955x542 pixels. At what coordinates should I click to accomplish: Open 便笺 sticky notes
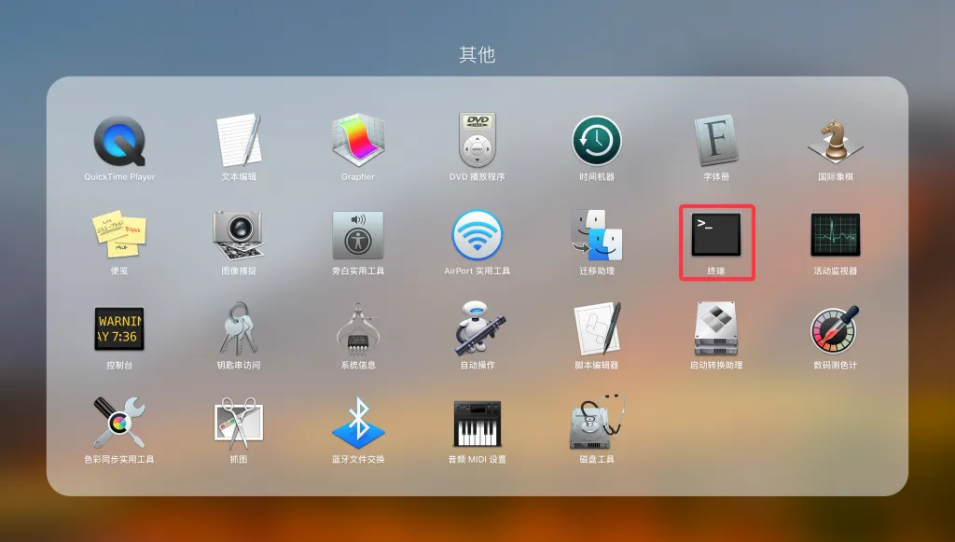119,234
